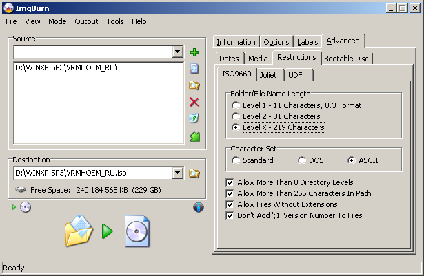Open the Output menu

click(86, 21)
